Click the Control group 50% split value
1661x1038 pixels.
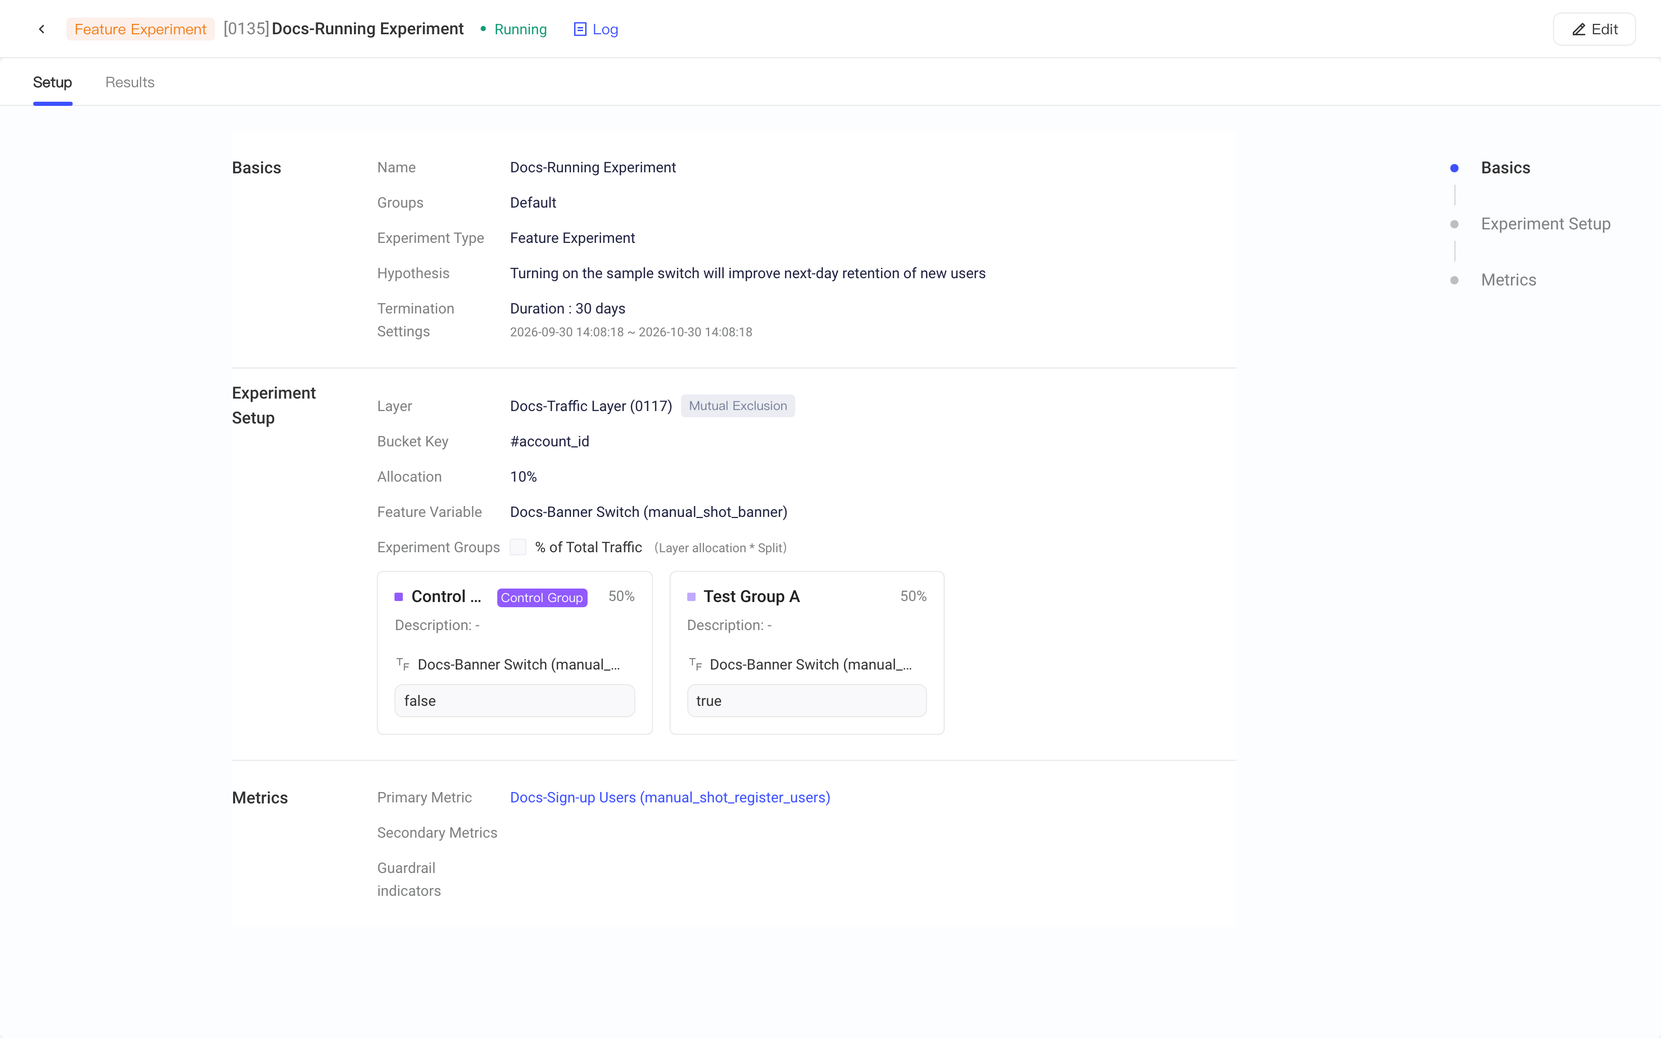click(x=621, y=596)
